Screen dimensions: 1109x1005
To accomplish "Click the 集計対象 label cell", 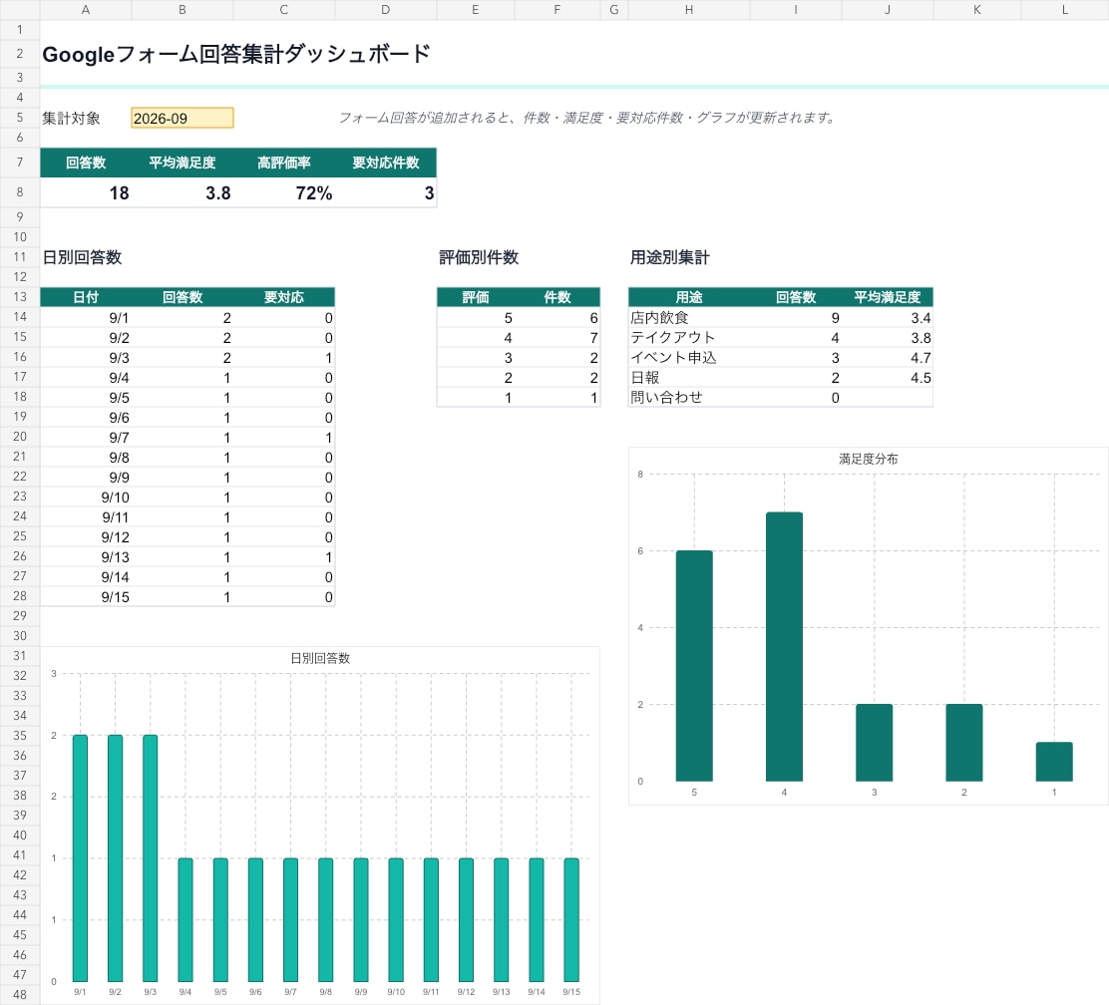I will point(71,118).
